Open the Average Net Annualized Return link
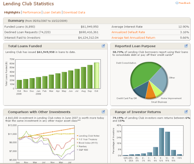194x164 pixels. [x=133, y=38]
